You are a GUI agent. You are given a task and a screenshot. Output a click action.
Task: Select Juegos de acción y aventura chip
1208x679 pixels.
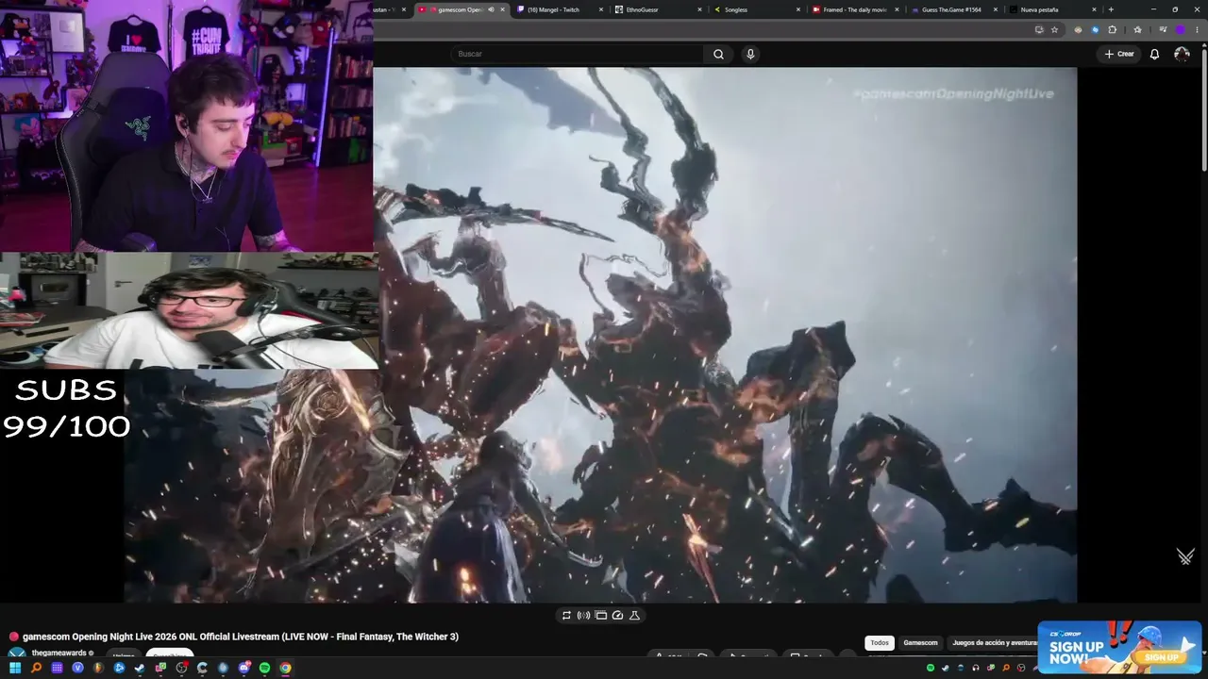994,643
